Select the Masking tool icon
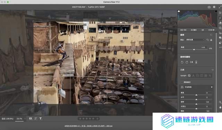222x130 pixels. tap(220, 28)
